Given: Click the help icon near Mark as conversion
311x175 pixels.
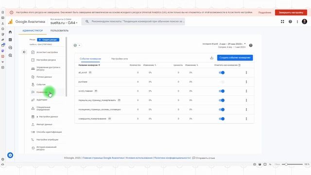Looking at the screenshot, I should tap(240, 65).
